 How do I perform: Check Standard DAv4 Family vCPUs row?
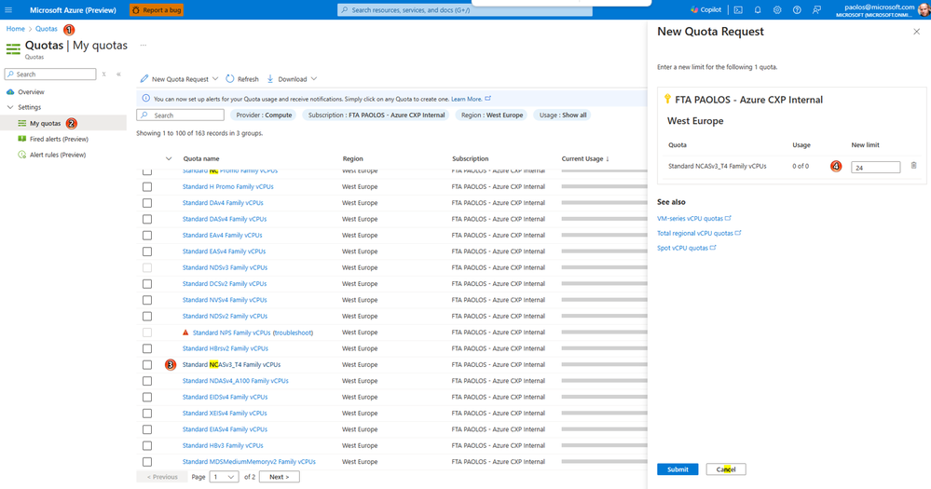147,203
